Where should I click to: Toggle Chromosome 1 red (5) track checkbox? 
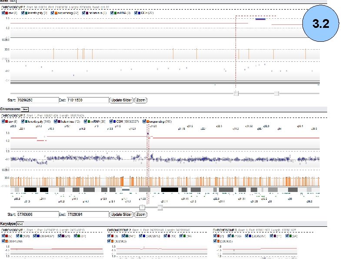point(3,236)
